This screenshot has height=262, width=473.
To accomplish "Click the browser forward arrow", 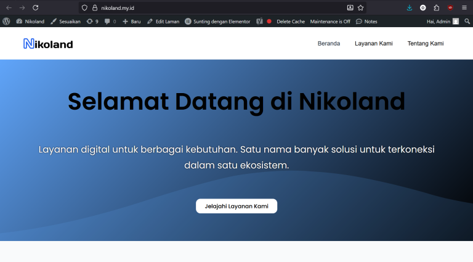I will [22, 8].
